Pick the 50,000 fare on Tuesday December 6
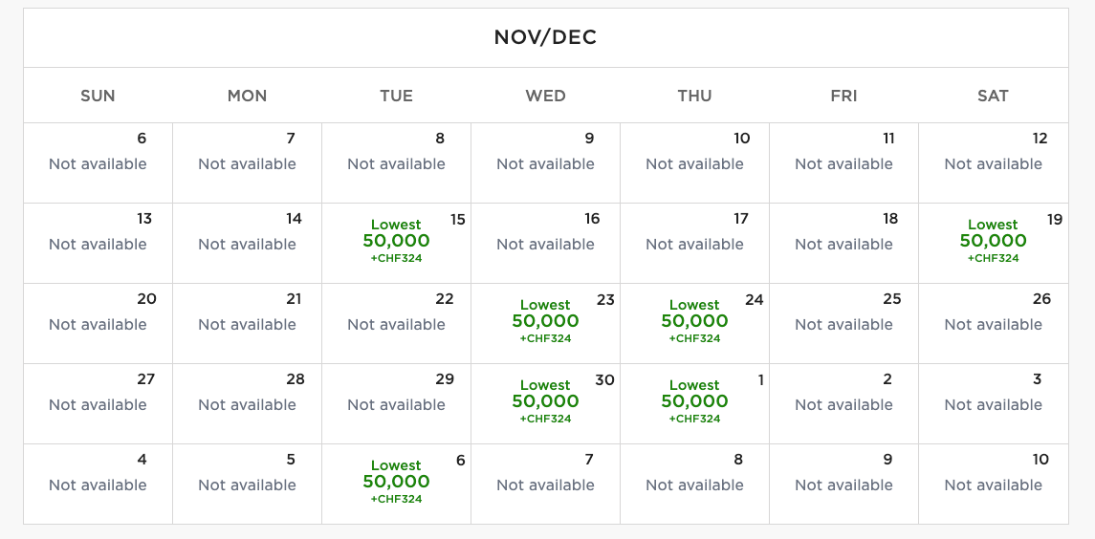Image resolution: width=1095 pixels, height=539 pixels. (396, 482)
